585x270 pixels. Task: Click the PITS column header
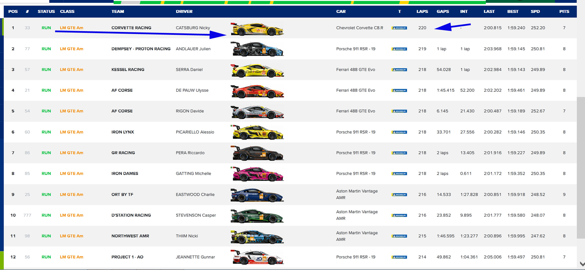click(x=564, y=11)
